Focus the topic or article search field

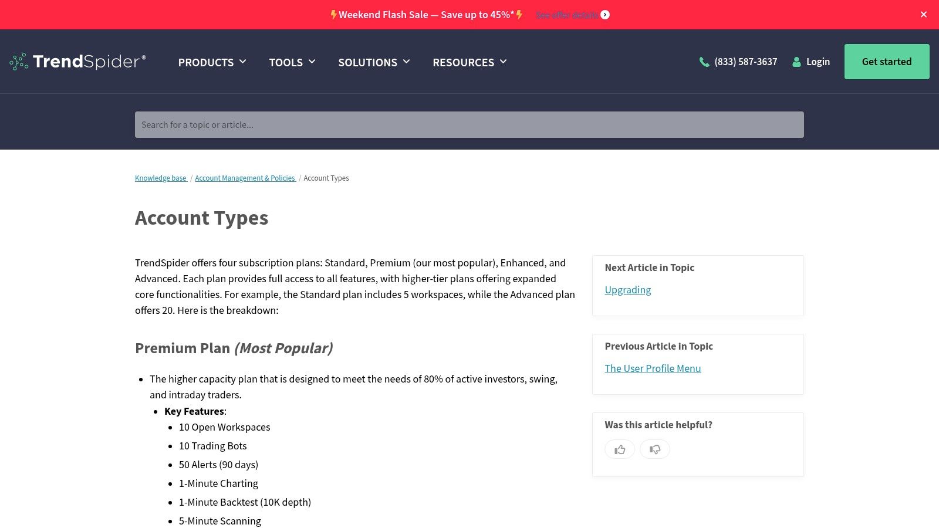(469, 125)
